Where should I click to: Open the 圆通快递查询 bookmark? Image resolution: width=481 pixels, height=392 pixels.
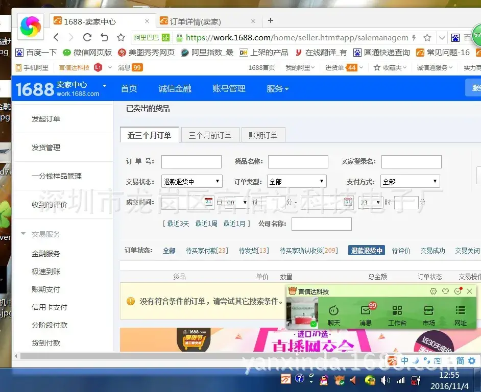click(x=381, y=53)
